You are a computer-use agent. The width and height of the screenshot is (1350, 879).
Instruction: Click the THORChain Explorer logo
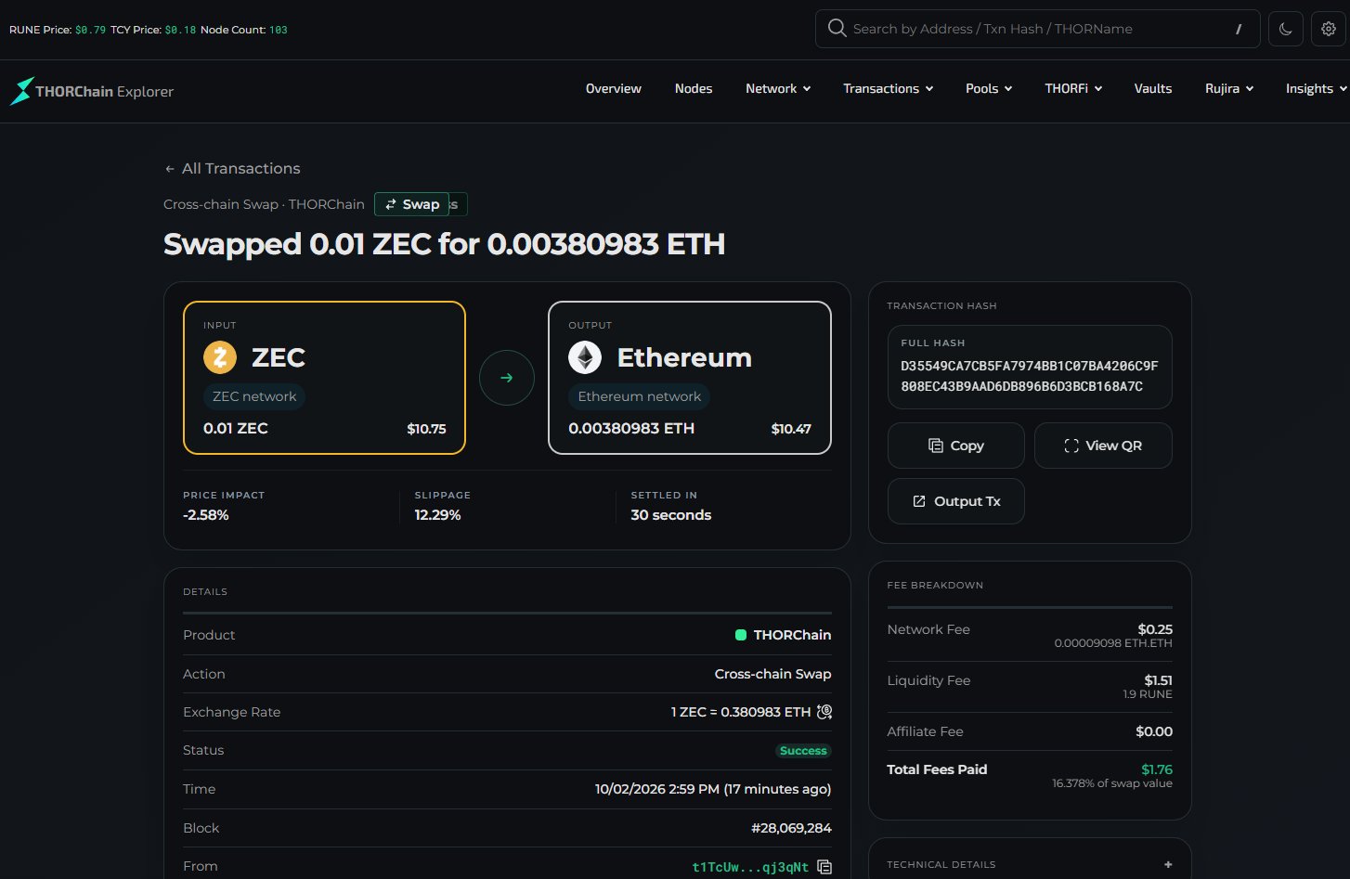pos(92,91)
